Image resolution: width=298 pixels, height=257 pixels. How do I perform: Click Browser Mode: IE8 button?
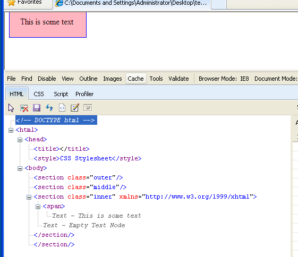224,79
